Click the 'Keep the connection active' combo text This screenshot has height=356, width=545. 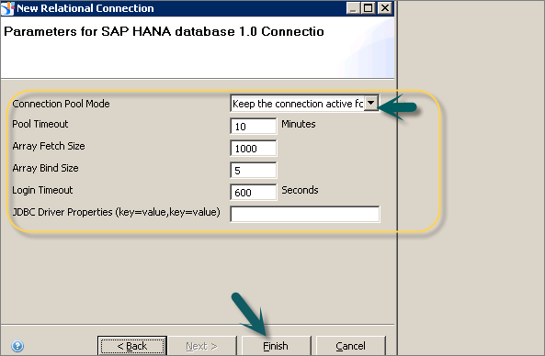click(297, 104)
